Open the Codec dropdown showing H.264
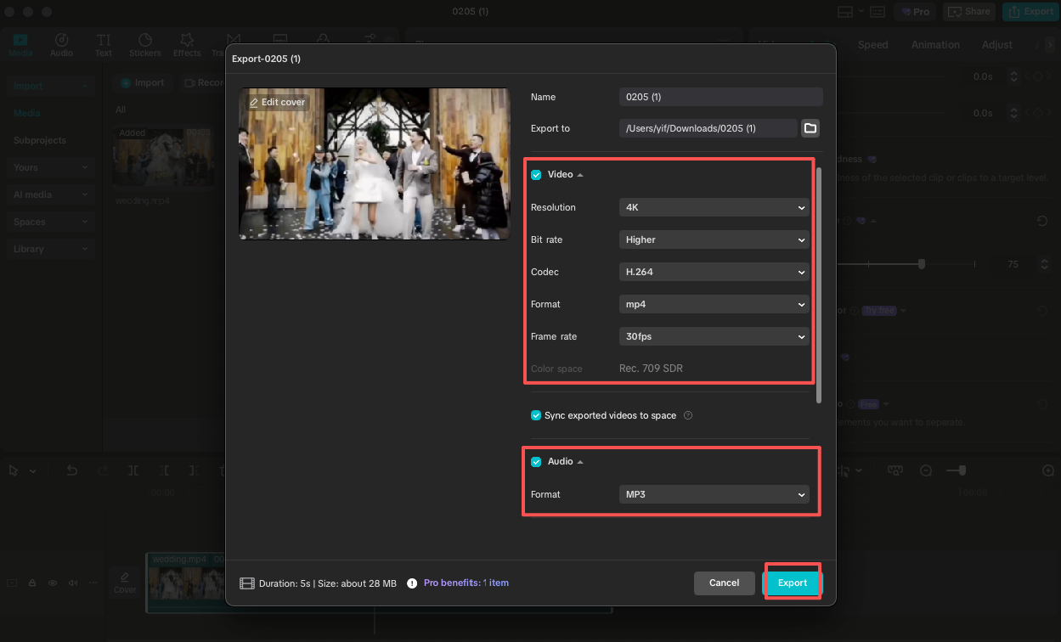 pos(714,272)
